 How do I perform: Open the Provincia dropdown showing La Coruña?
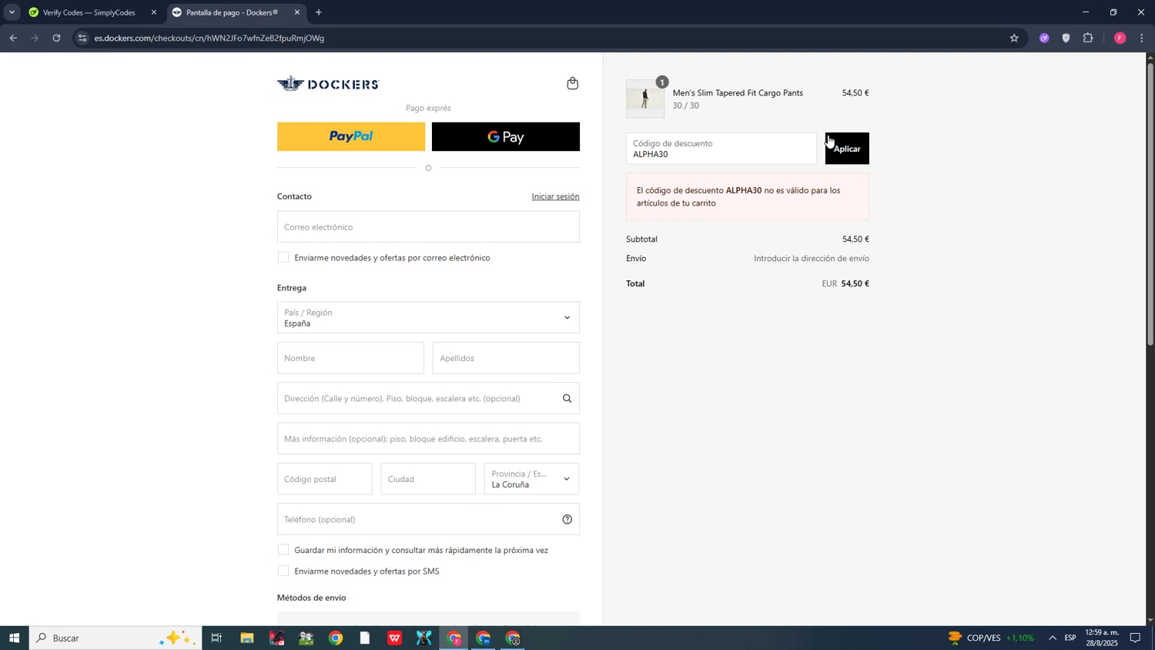(531, 479)
